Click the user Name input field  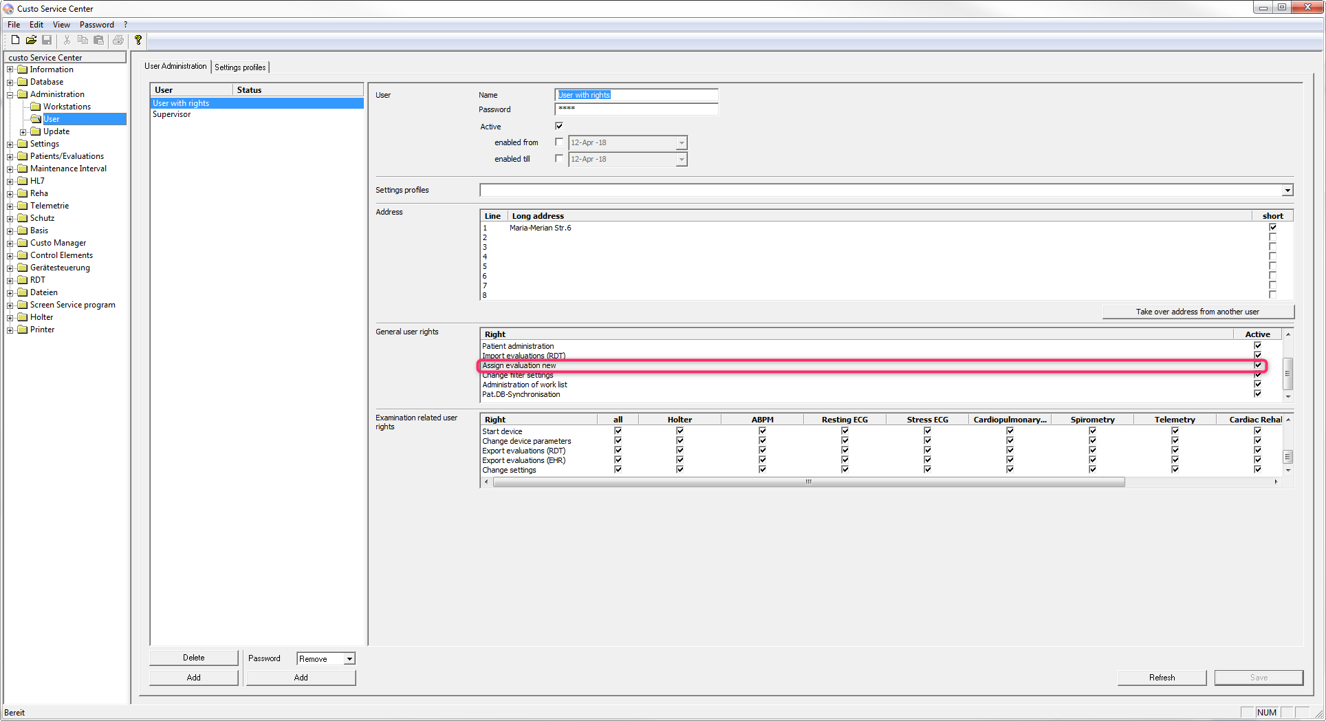pyautogui.click(x=636, y=95)
